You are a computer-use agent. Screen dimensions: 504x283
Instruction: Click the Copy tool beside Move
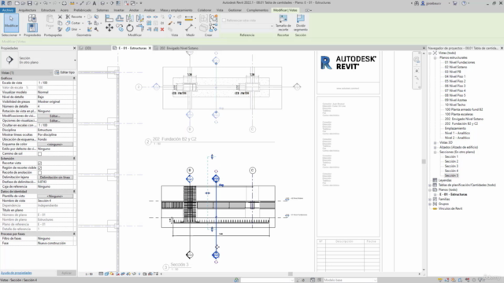pos(120,28)
